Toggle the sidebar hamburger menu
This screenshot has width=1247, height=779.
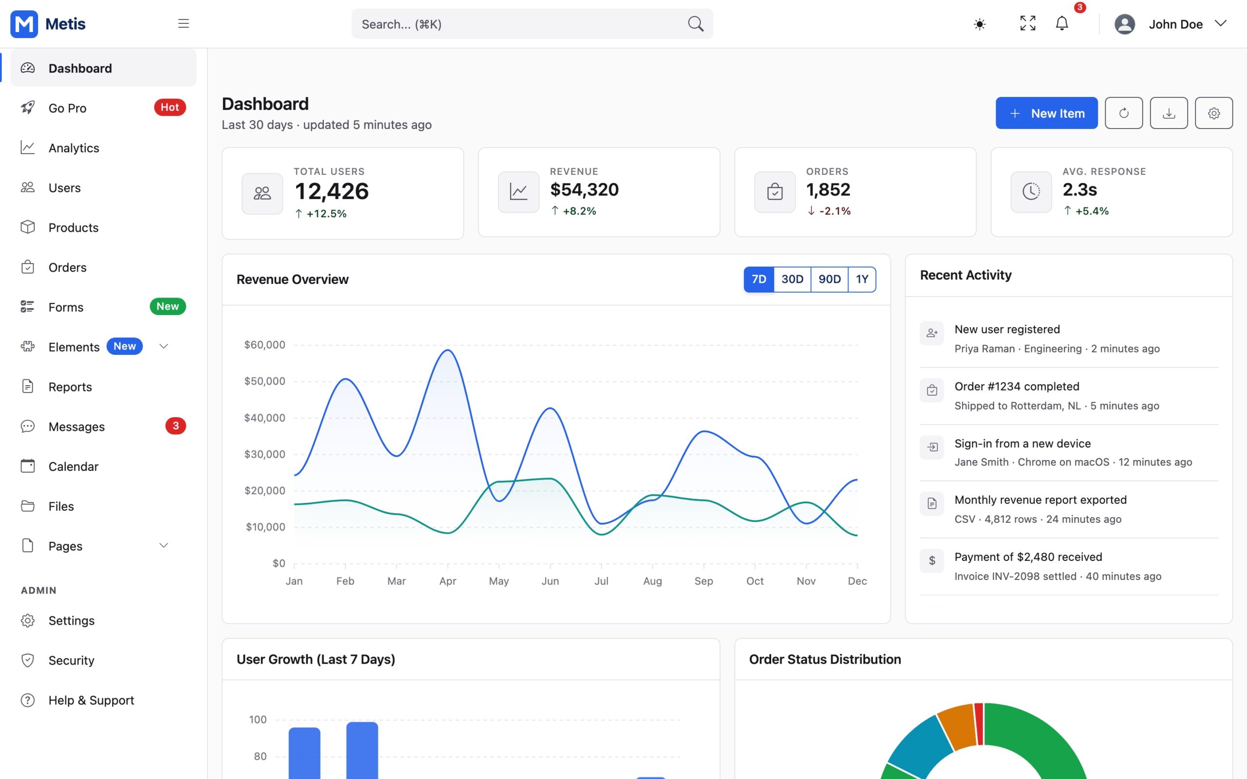(x=184, y=24)
